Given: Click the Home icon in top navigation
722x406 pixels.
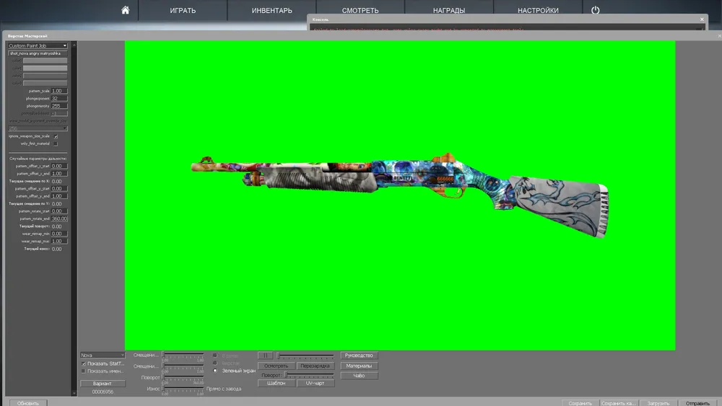Looking at the screenshot, I should tap(125, 10).
